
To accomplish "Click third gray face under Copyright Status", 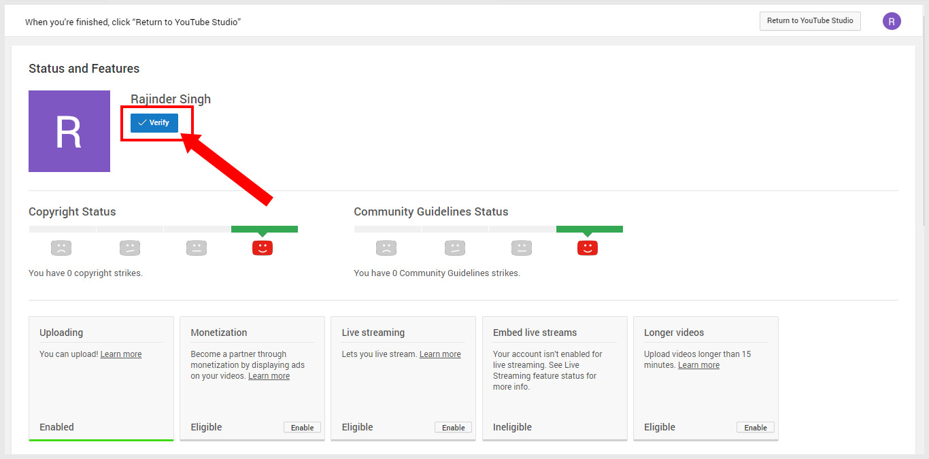I will pos(197,248).
